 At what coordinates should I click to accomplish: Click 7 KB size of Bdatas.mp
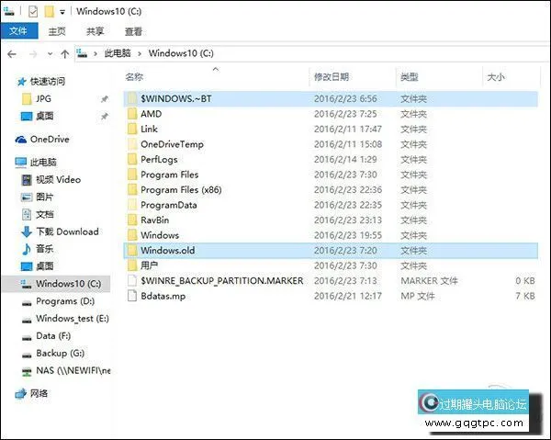[525, 296]
